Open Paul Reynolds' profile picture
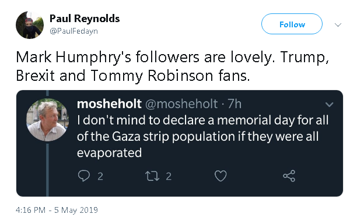Image resolution: width=357 pixels, height=221 pixels. 30,25
